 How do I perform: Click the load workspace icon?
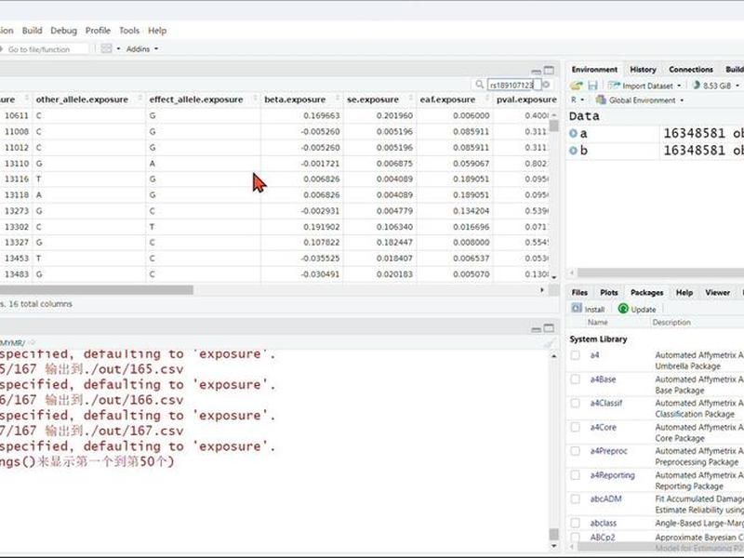click(576, 86)
